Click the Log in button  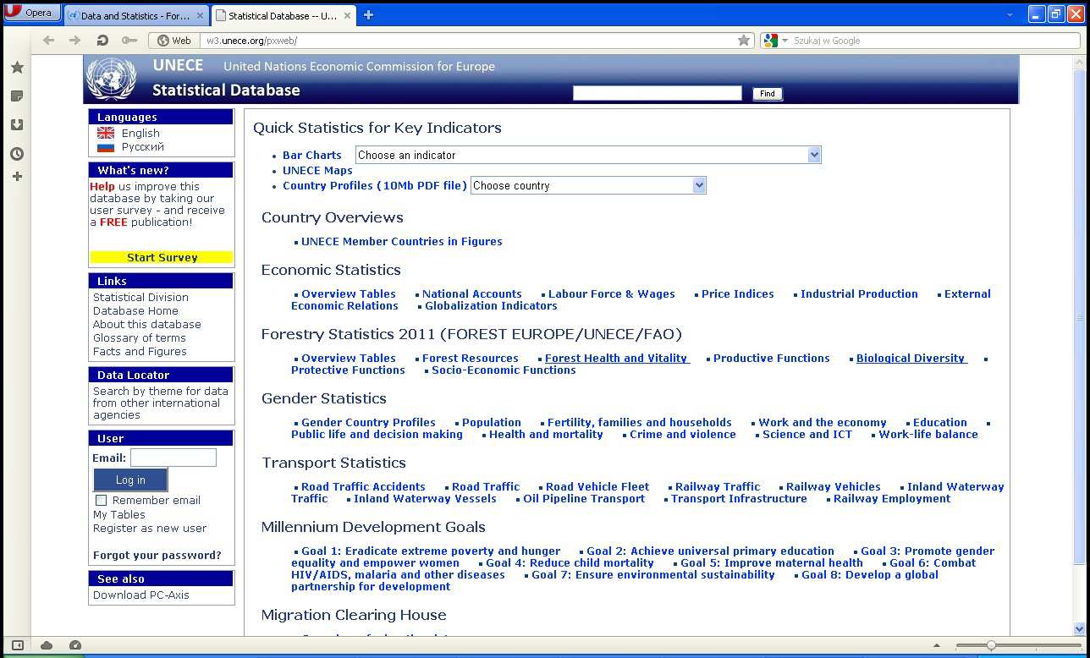(130, 480)
